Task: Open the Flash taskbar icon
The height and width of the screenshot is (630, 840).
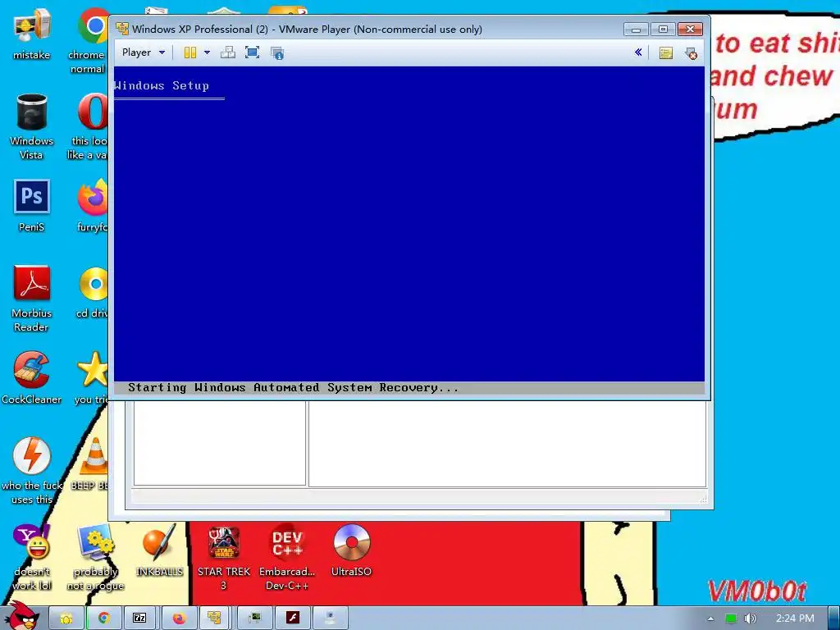Action: point(293,619)
